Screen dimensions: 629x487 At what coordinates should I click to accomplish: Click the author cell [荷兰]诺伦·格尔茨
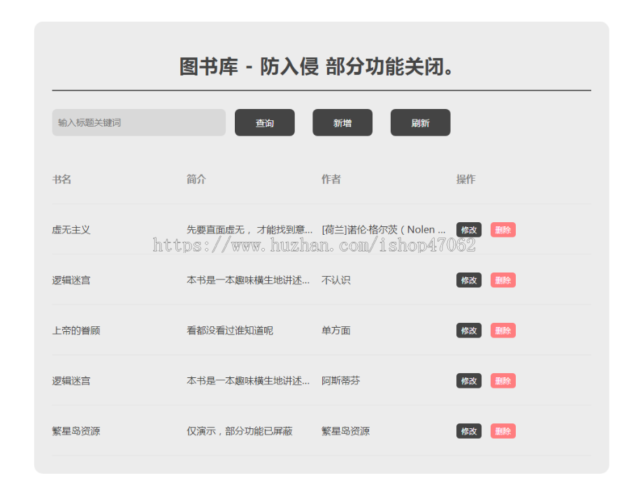click(384, 230)
